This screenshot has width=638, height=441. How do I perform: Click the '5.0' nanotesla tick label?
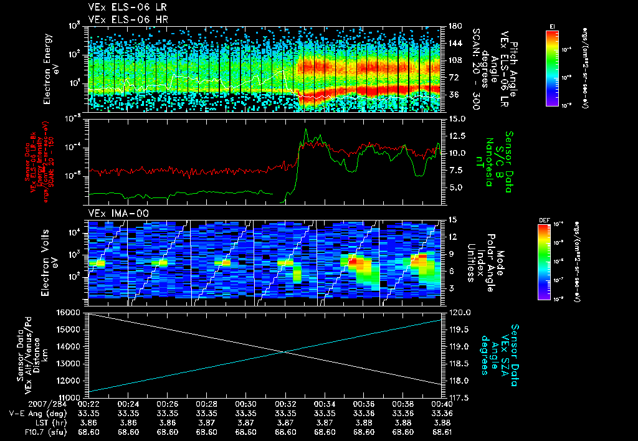[x=455, y=188]
